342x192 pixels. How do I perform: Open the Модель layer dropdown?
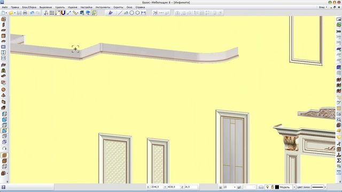[x=294, y=187]
